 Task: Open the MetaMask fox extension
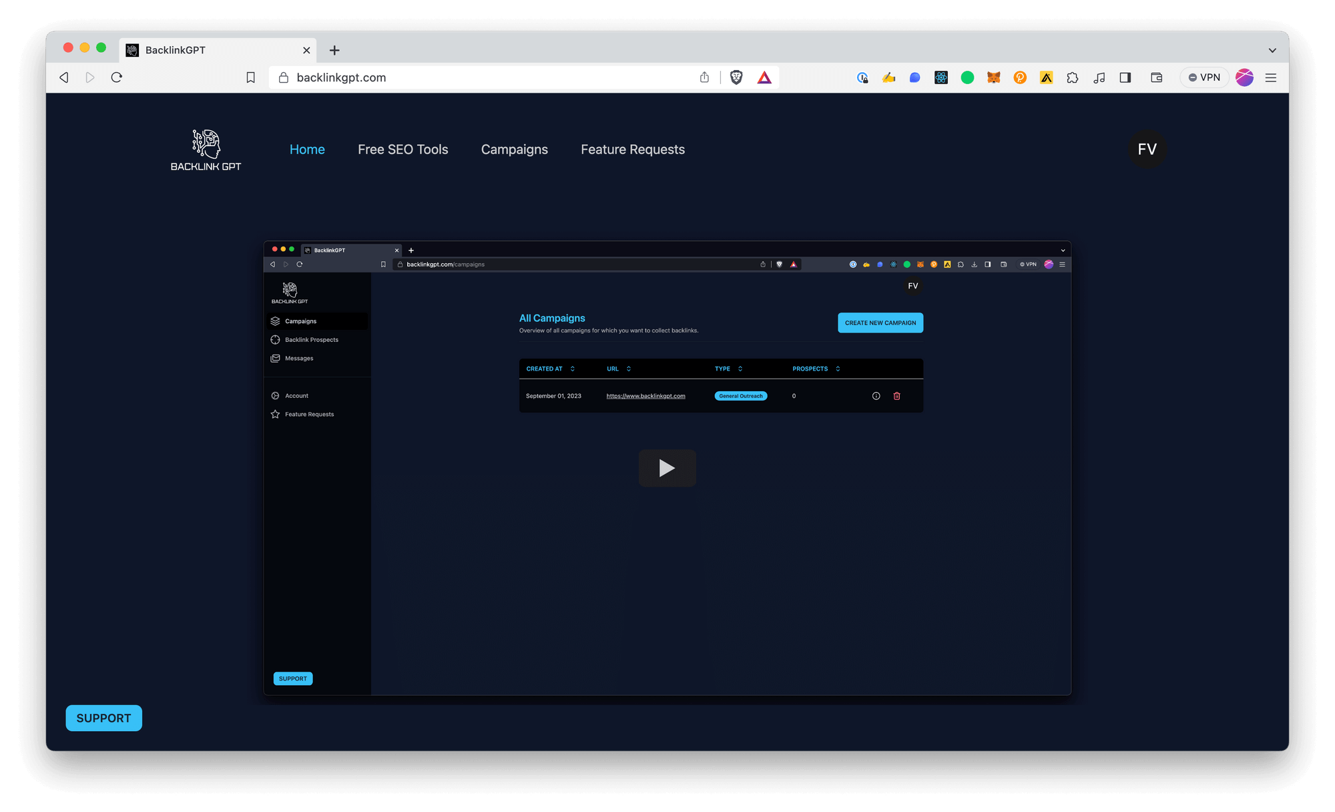(993, 77)
